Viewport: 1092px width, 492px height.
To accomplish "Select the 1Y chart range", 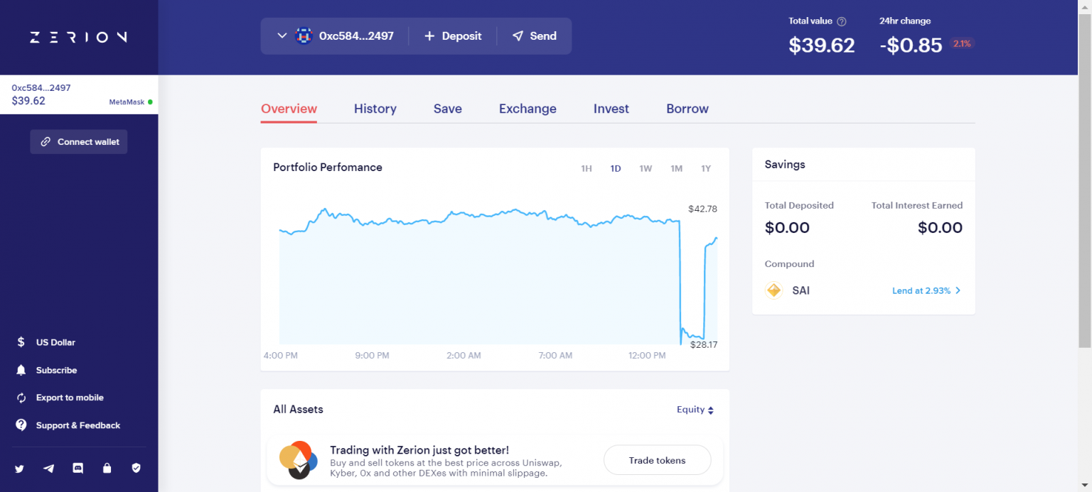I will coord(706,168).
